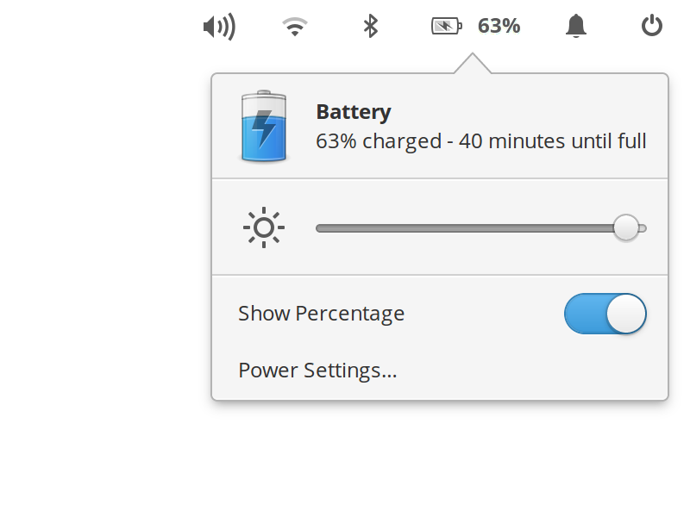This screenshot has height=517, width=690.
Task: Set brightness to roughly one quarter on the slider
Action: (x=398, y=228)
